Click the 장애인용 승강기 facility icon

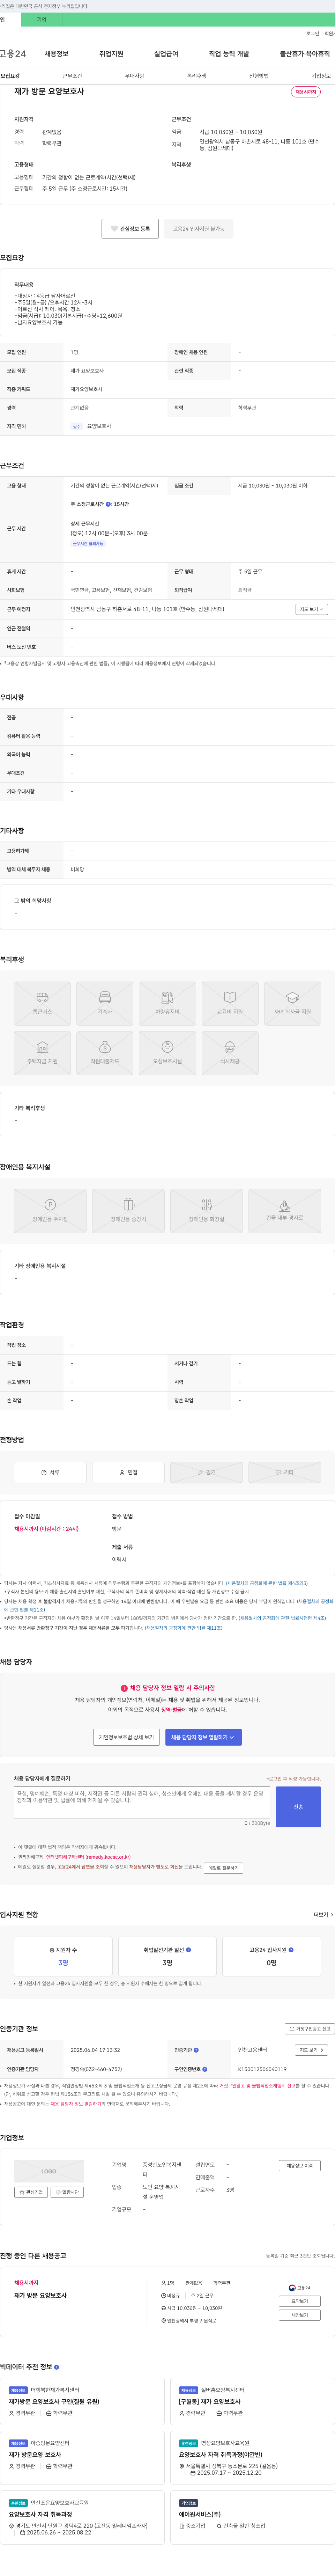128,1211
